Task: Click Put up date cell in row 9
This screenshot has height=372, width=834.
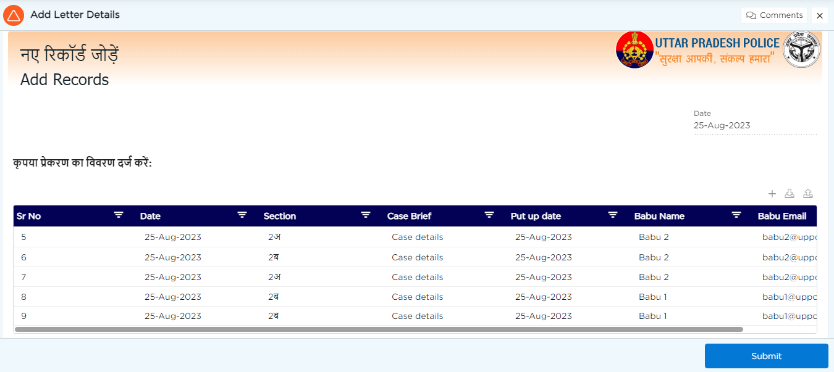Action: click(x=570, y=316)
